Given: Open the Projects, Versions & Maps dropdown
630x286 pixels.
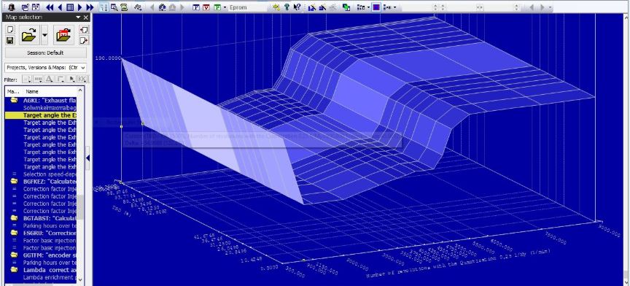Looking at the screenshot, I should 45,68.
